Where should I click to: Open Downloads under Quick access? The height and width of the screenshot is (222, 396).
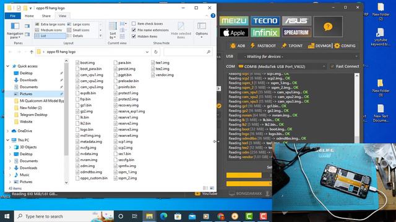(x=28, y=80)
